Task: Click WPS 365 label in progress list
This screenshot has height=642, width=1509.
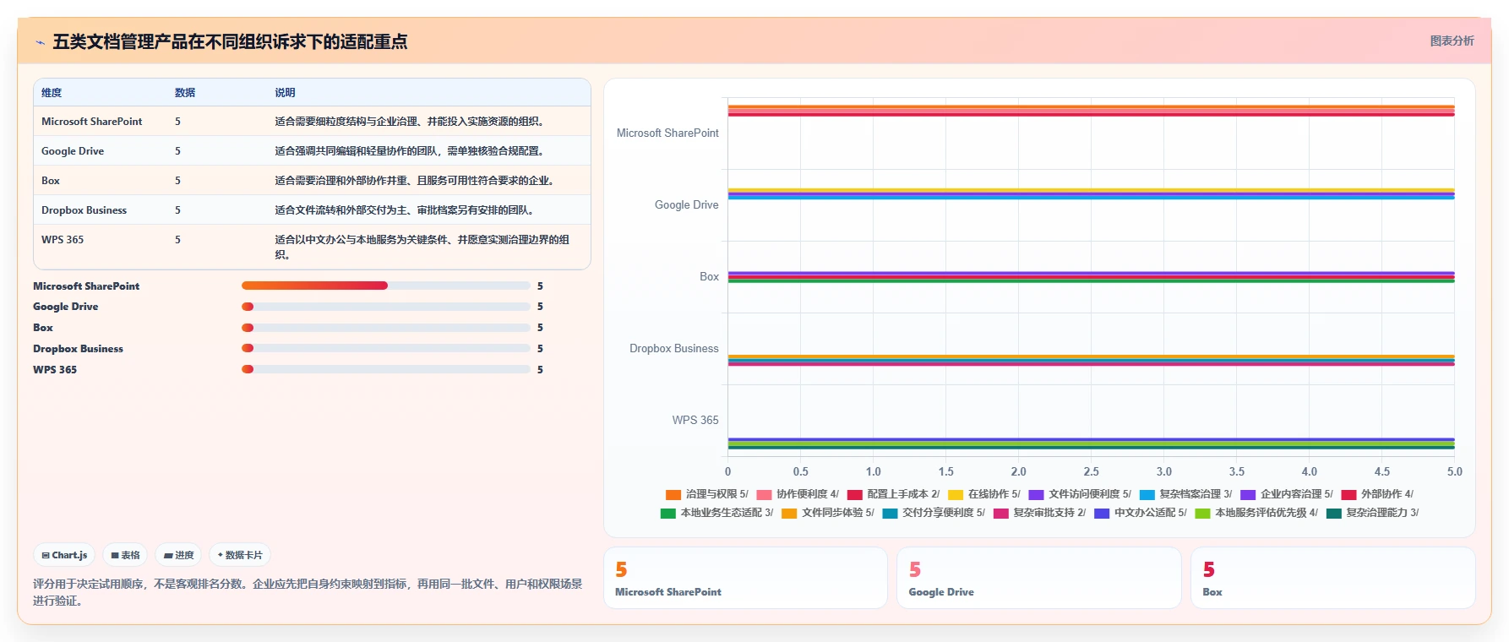Action: (55, 370)
